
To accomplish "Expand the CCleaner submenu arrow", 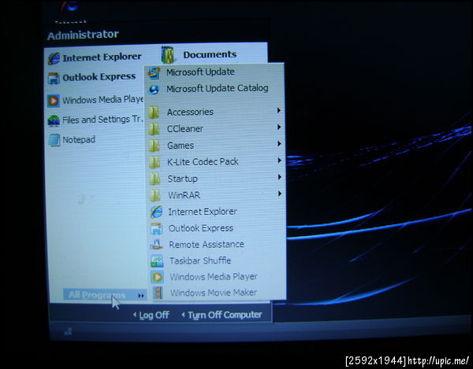I will (x=279, y=127).
